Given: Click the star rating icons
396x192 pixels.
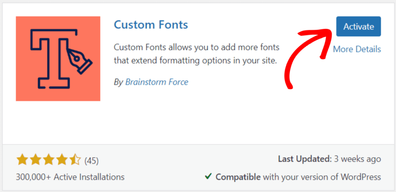Looking at the screenshot, I should [x=49, y=160].
